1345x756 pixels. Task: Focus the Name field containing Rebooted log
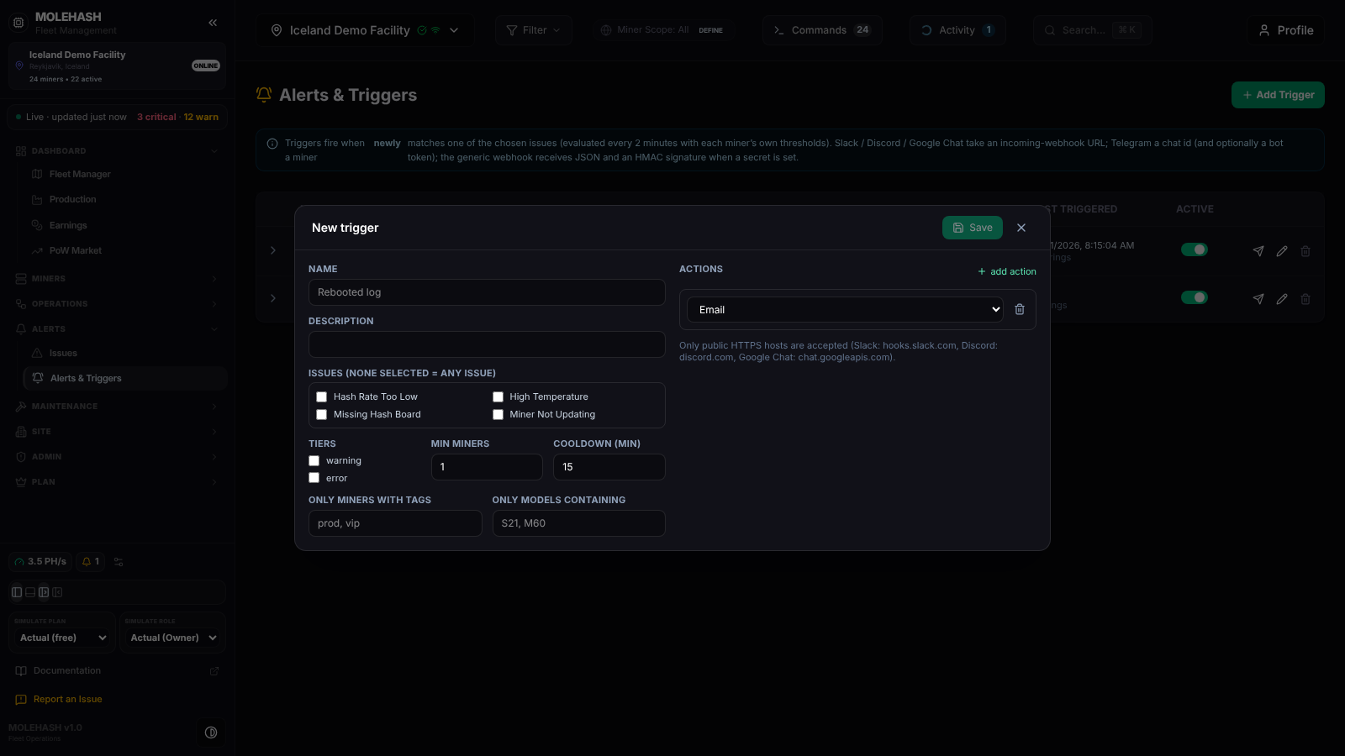487,292
